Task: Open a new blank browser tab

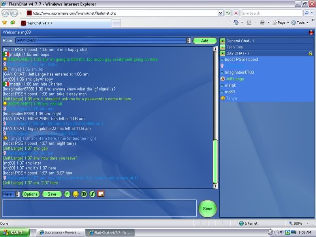Action: click(116, 23)
